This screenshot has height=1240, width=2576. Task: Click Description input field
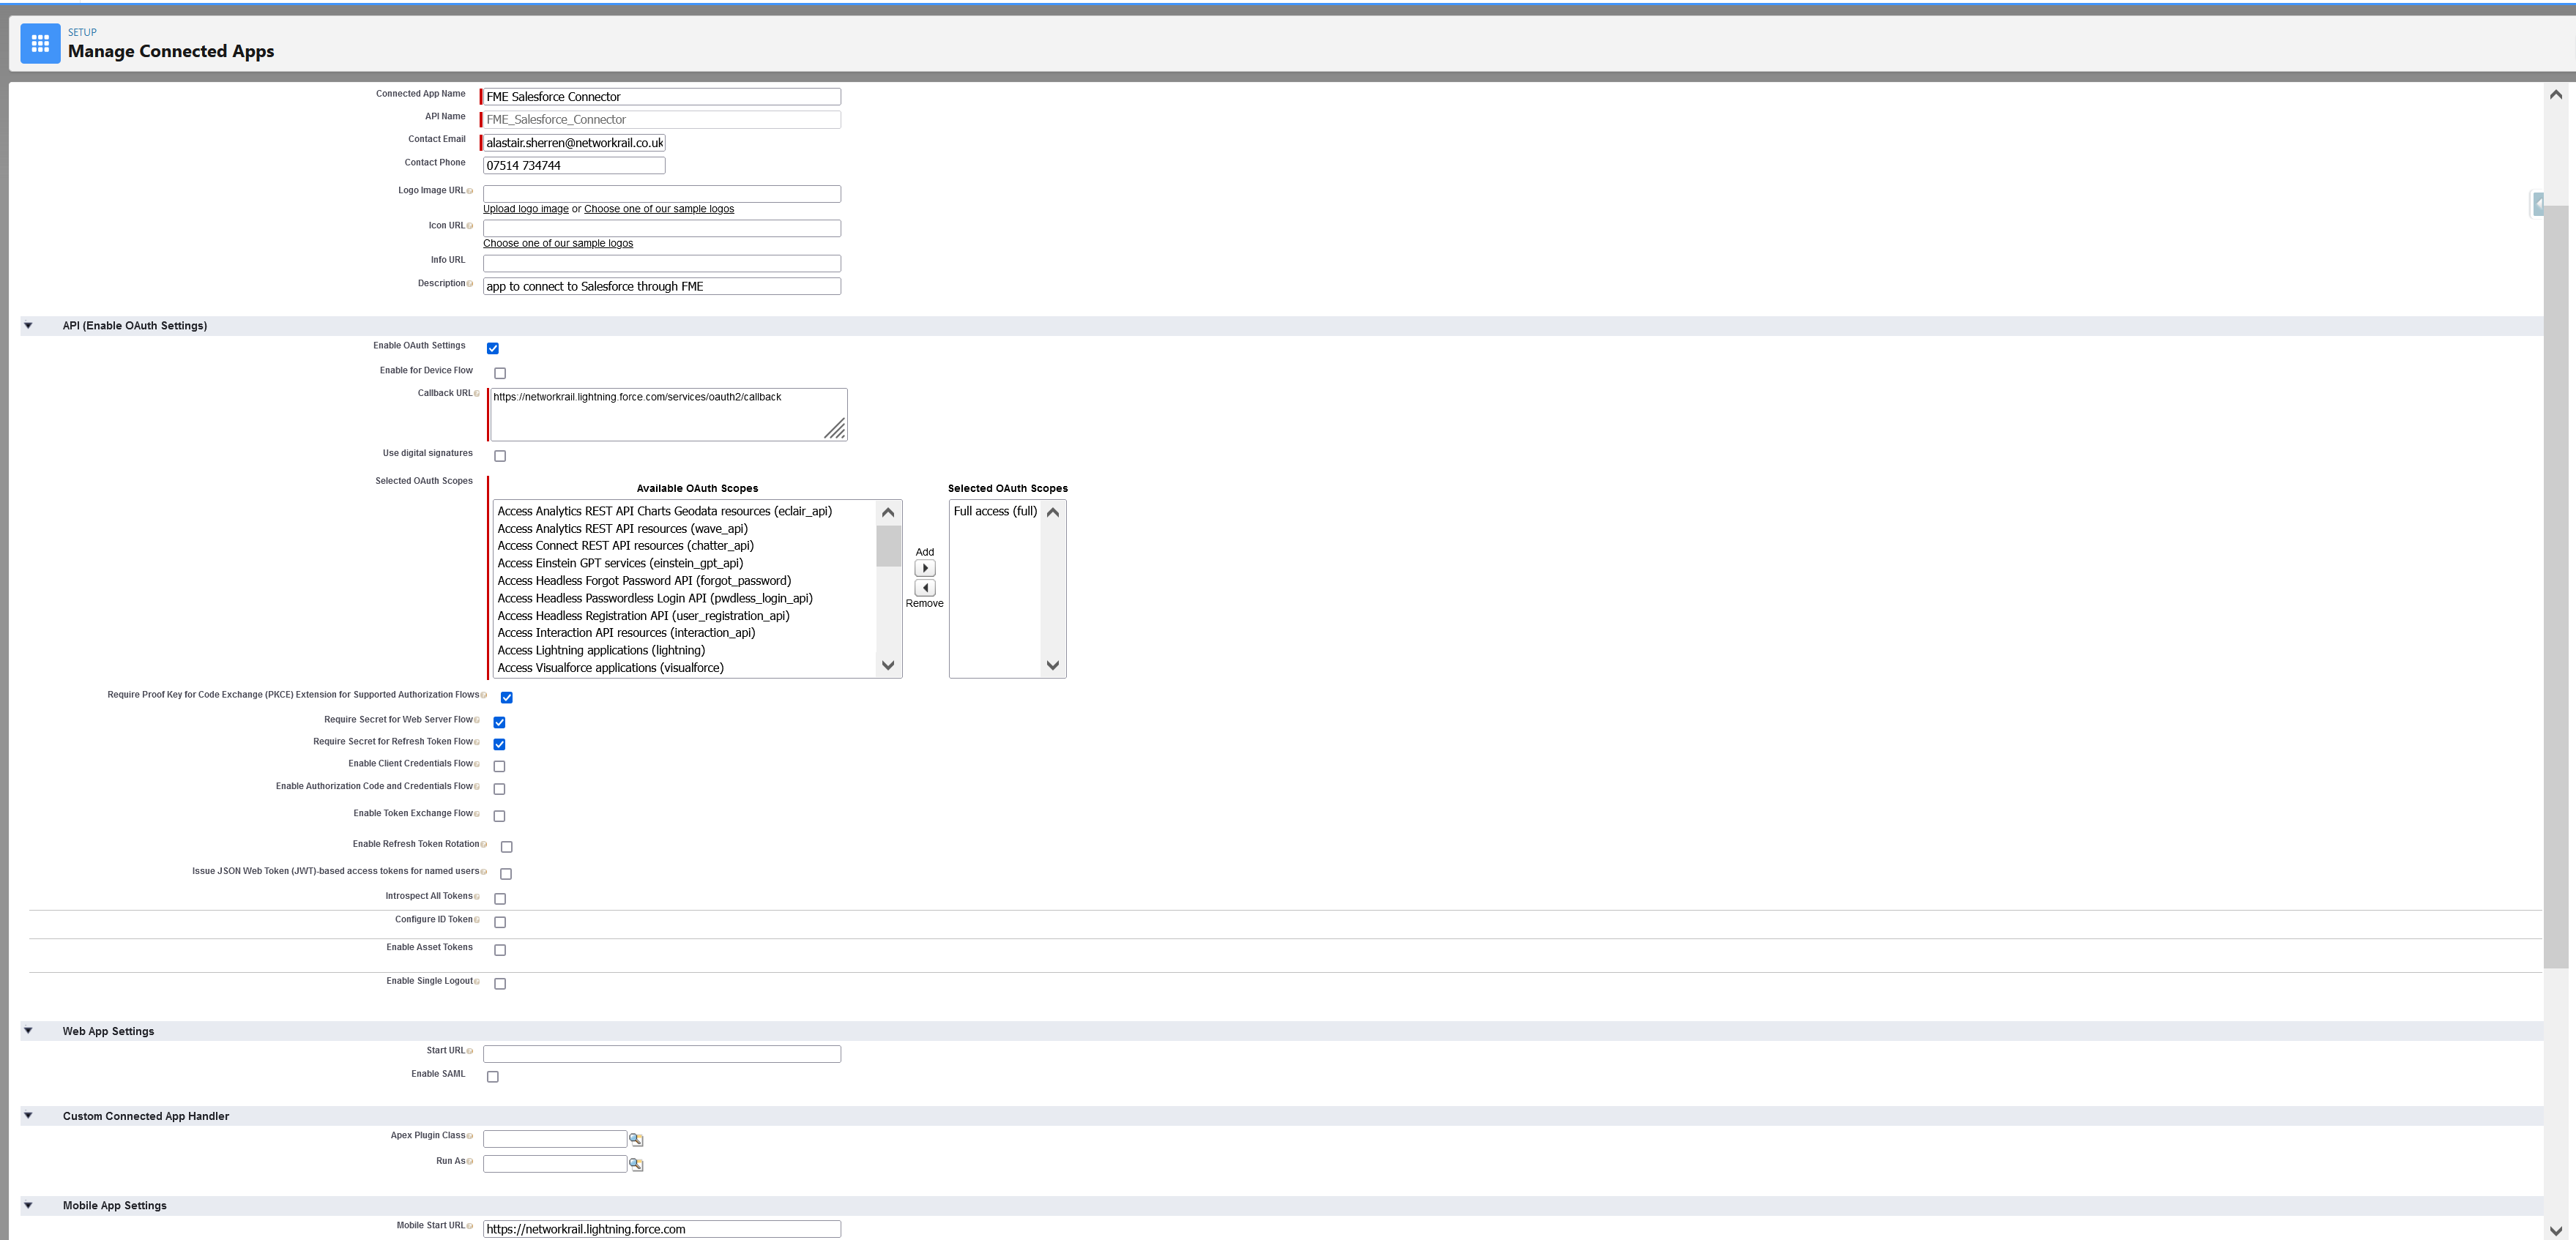pos(662,287)
